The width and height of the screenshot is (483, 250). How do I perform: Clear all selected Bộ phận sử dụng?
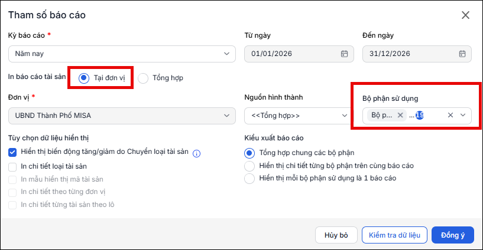tap(450, 115)
